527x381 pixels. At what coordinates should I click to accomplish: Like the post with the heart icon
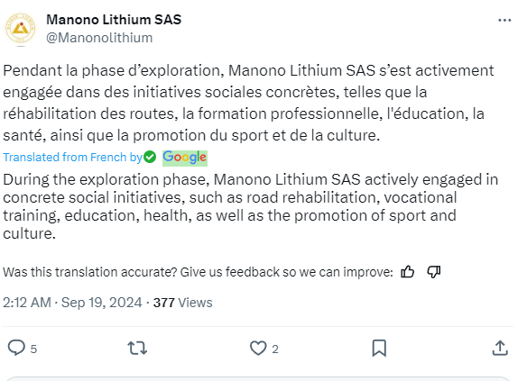pos(258,348)
